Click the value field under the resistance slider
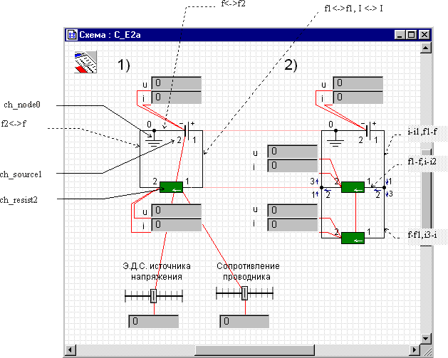The image size is (448, 358). pyautogui.click(x=244, y=322)
